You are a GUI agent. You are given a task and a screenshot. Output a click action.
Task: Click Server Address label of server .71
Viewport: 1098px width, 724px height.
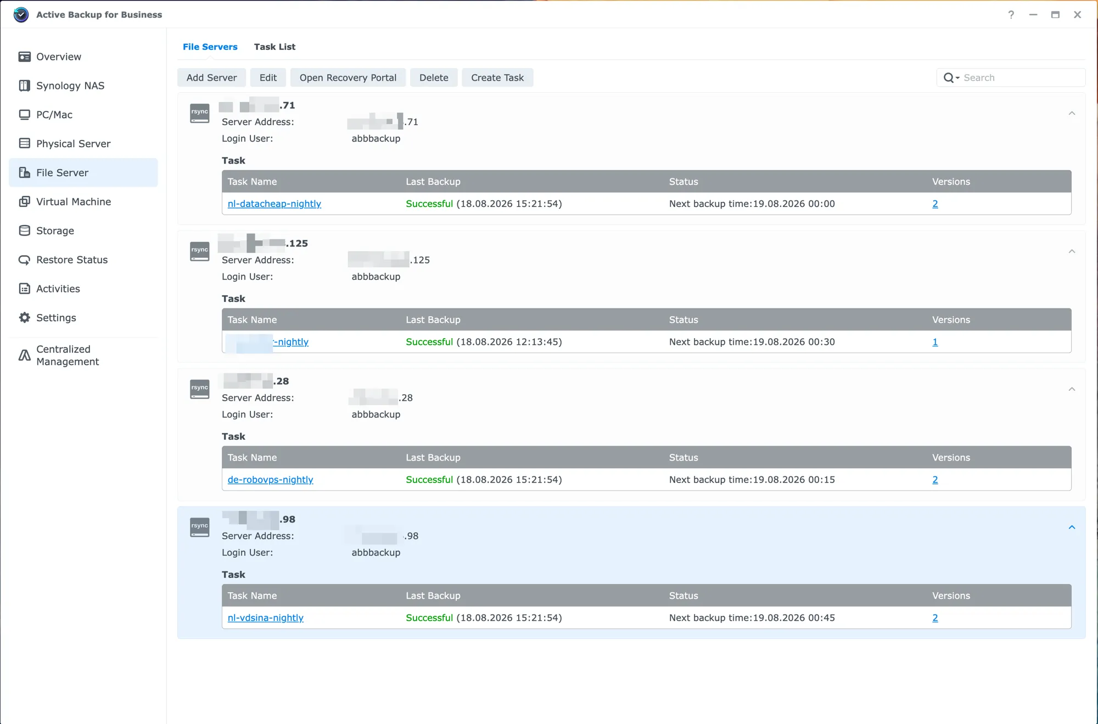[258, 122]
